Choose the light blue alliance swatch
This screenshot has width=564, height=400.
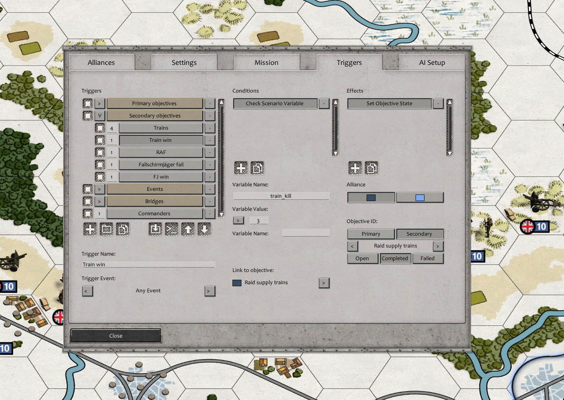(420, 197)
